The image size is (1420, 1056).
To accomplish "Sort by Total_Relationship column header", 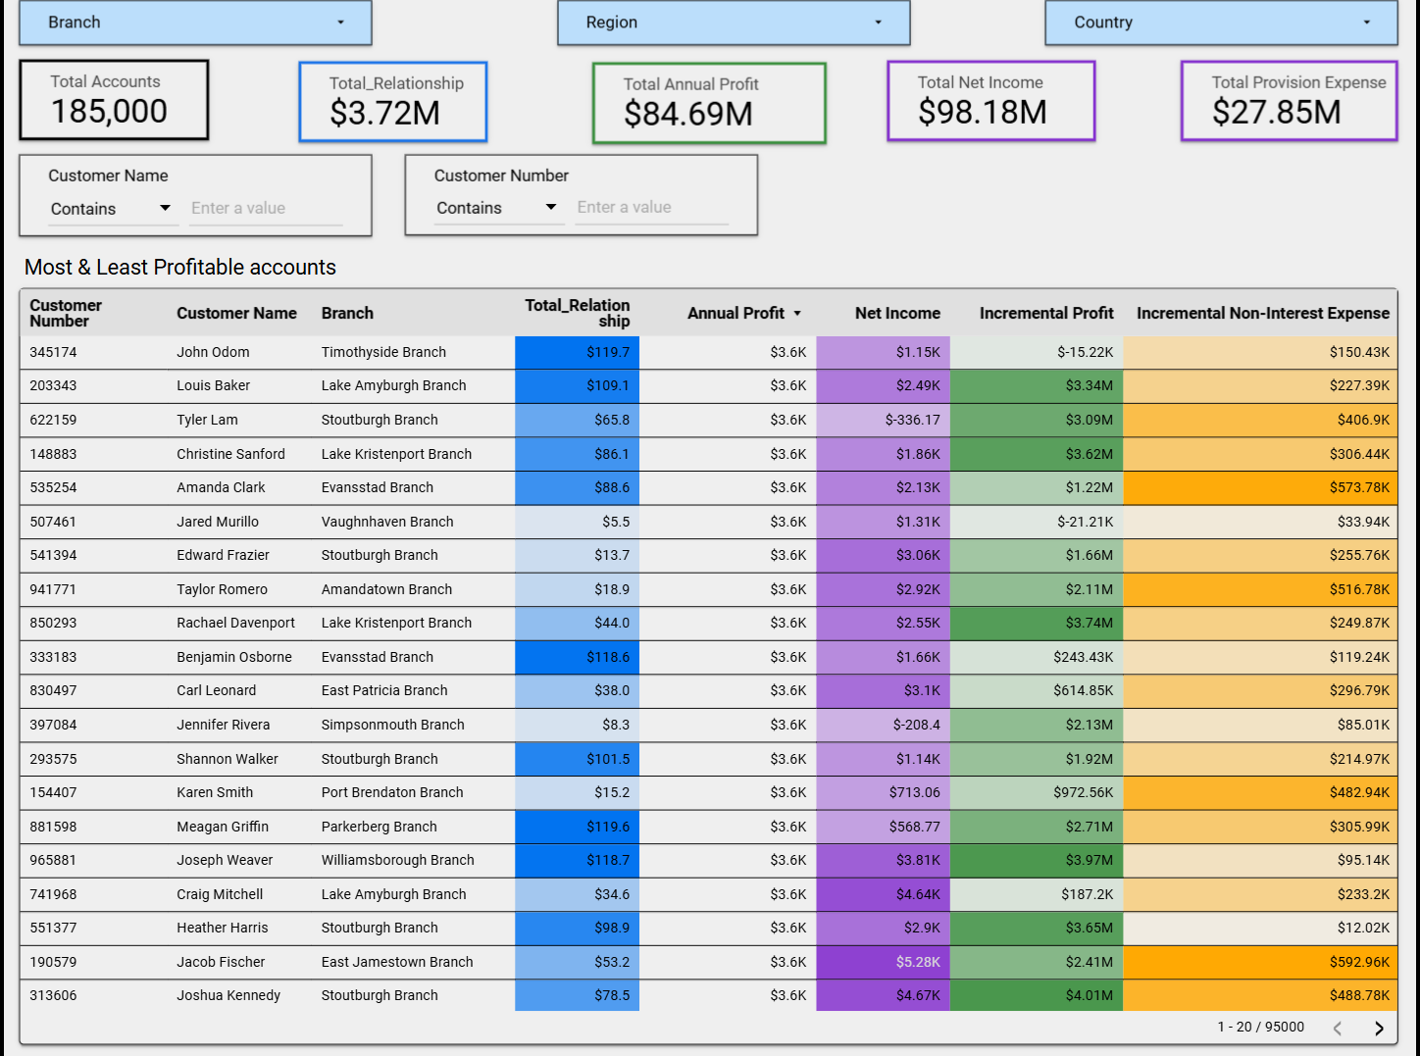I will tap(578, 314).
